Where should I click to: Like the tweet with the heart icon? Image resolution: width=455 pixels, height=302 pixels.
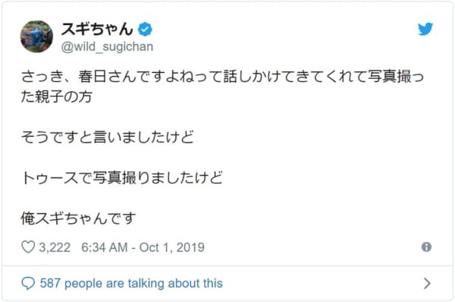pos(28,247)
